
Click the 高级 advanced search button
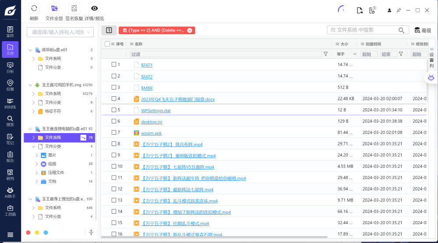point(423,30)
